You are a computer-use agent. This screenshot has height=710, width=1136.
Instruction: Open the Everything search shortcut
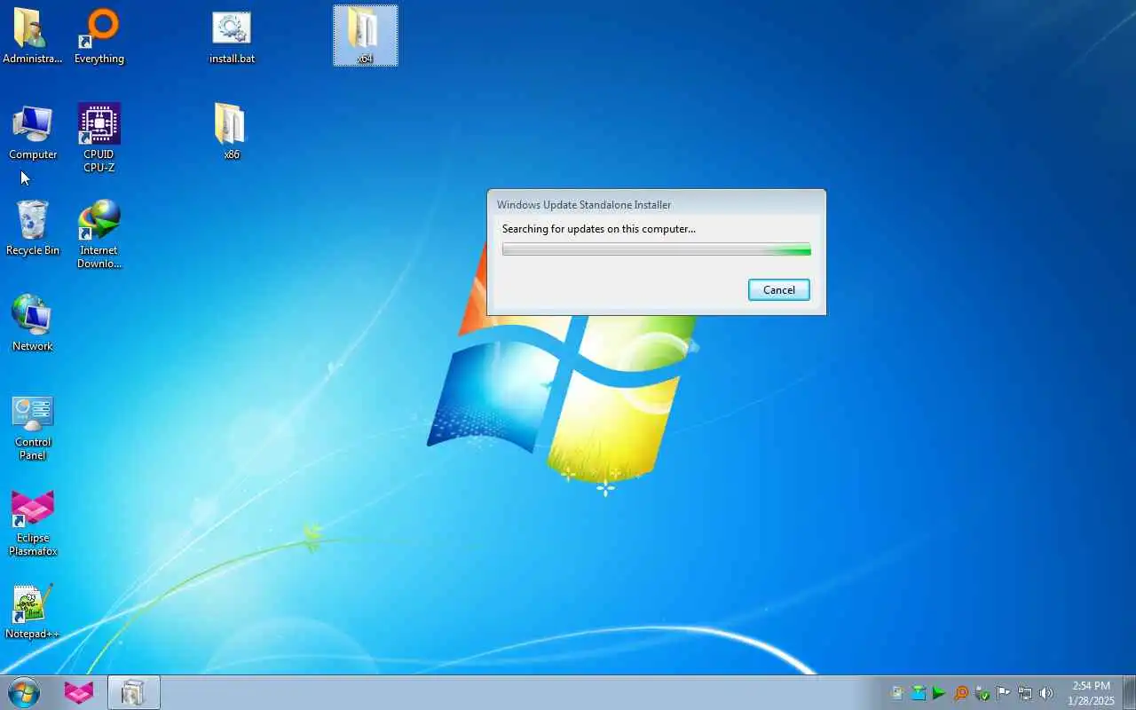point(99,36)
